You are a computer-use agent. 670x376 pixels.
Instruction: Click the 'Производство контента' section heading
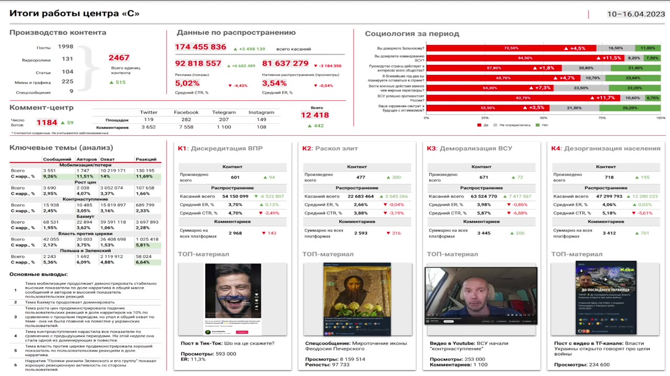58,32
